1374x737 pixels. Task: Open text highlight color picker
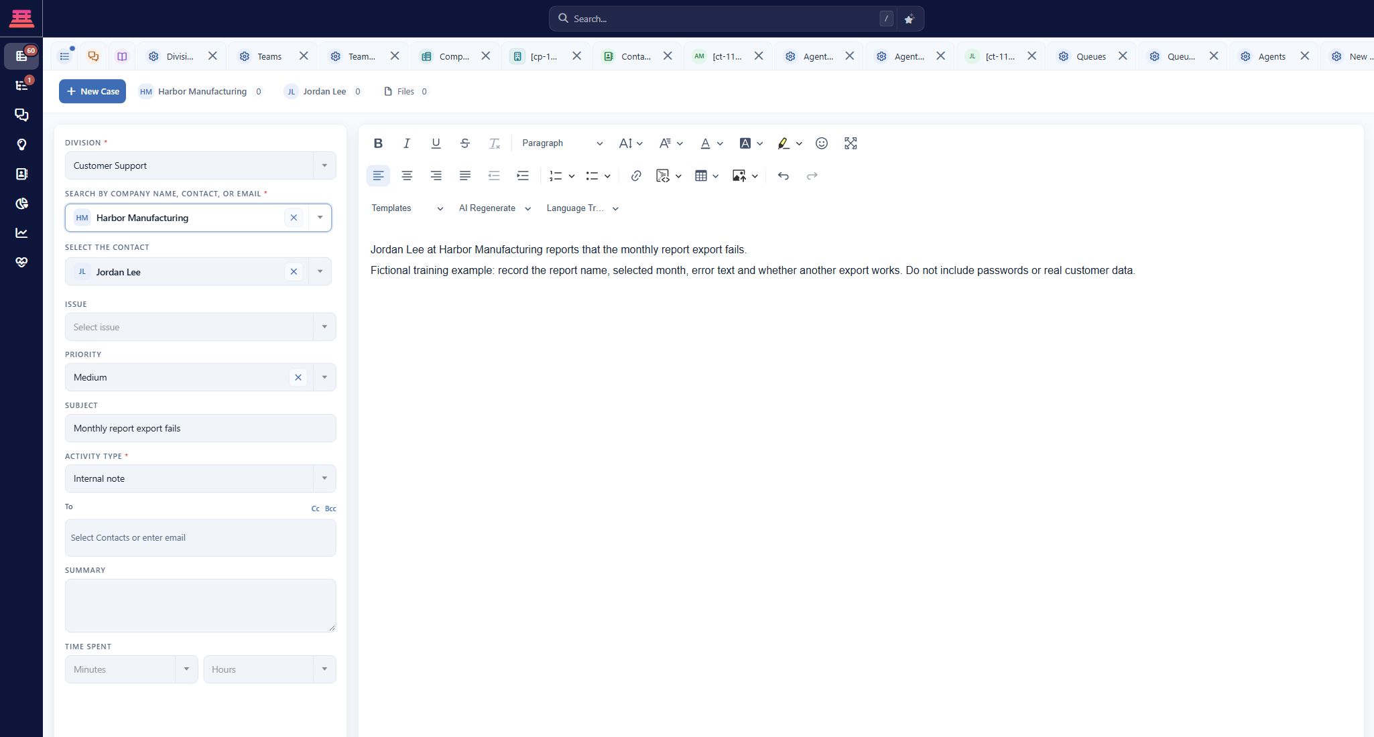tap(789, 143)
